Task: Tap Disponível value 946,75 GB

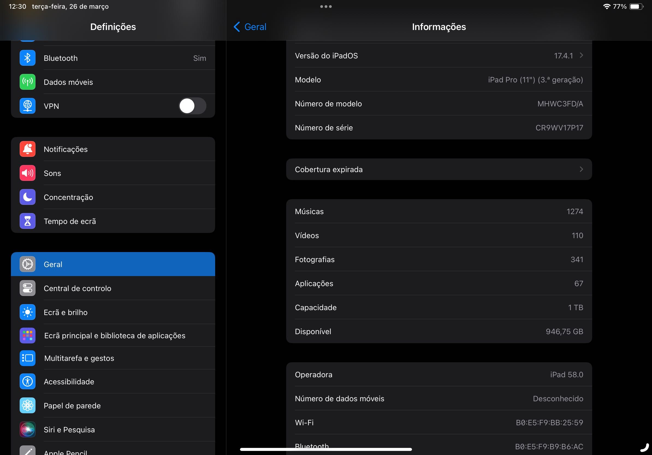Action: click(564, 331)
